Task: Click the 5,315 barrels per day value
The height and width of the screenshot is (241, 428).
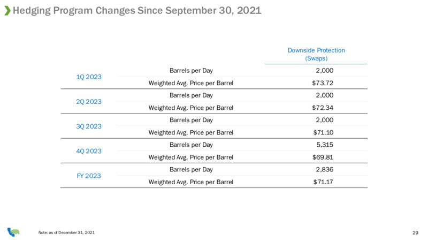Action: tap(325, 145)
